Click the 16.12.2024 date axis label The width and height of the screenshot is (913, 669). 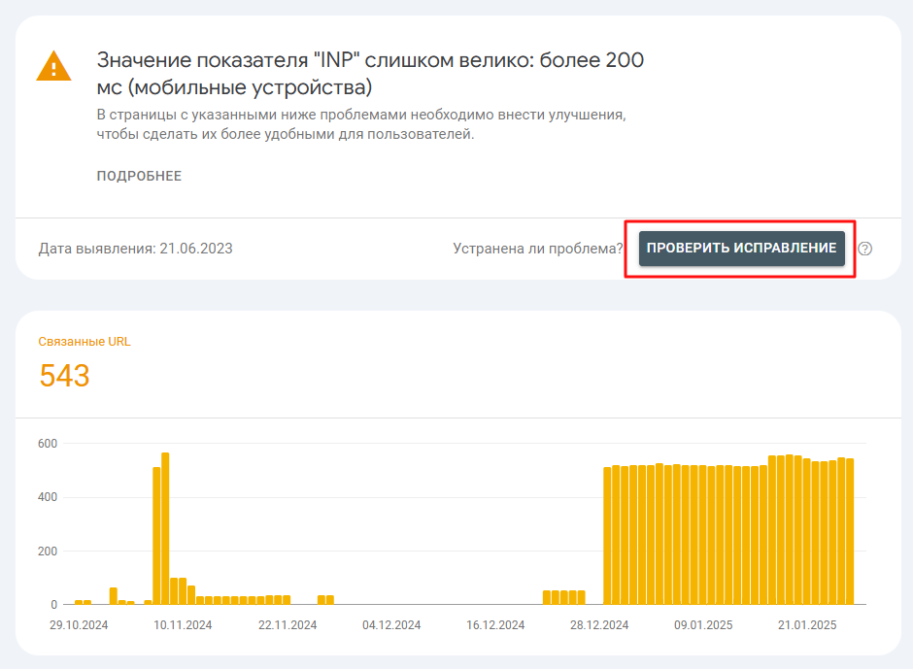[x=495, y=625]
